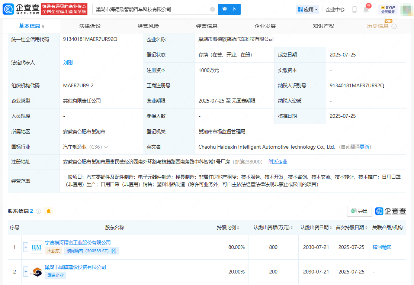Switch to 企业发展 tab

(x=265, y=26)
